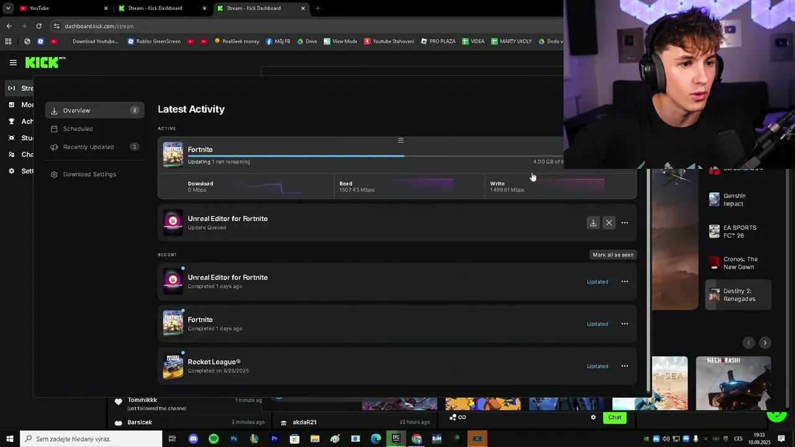Expand the tab search dropdown
The width and height of the screenshot is (795, 447).
[8, 8]
